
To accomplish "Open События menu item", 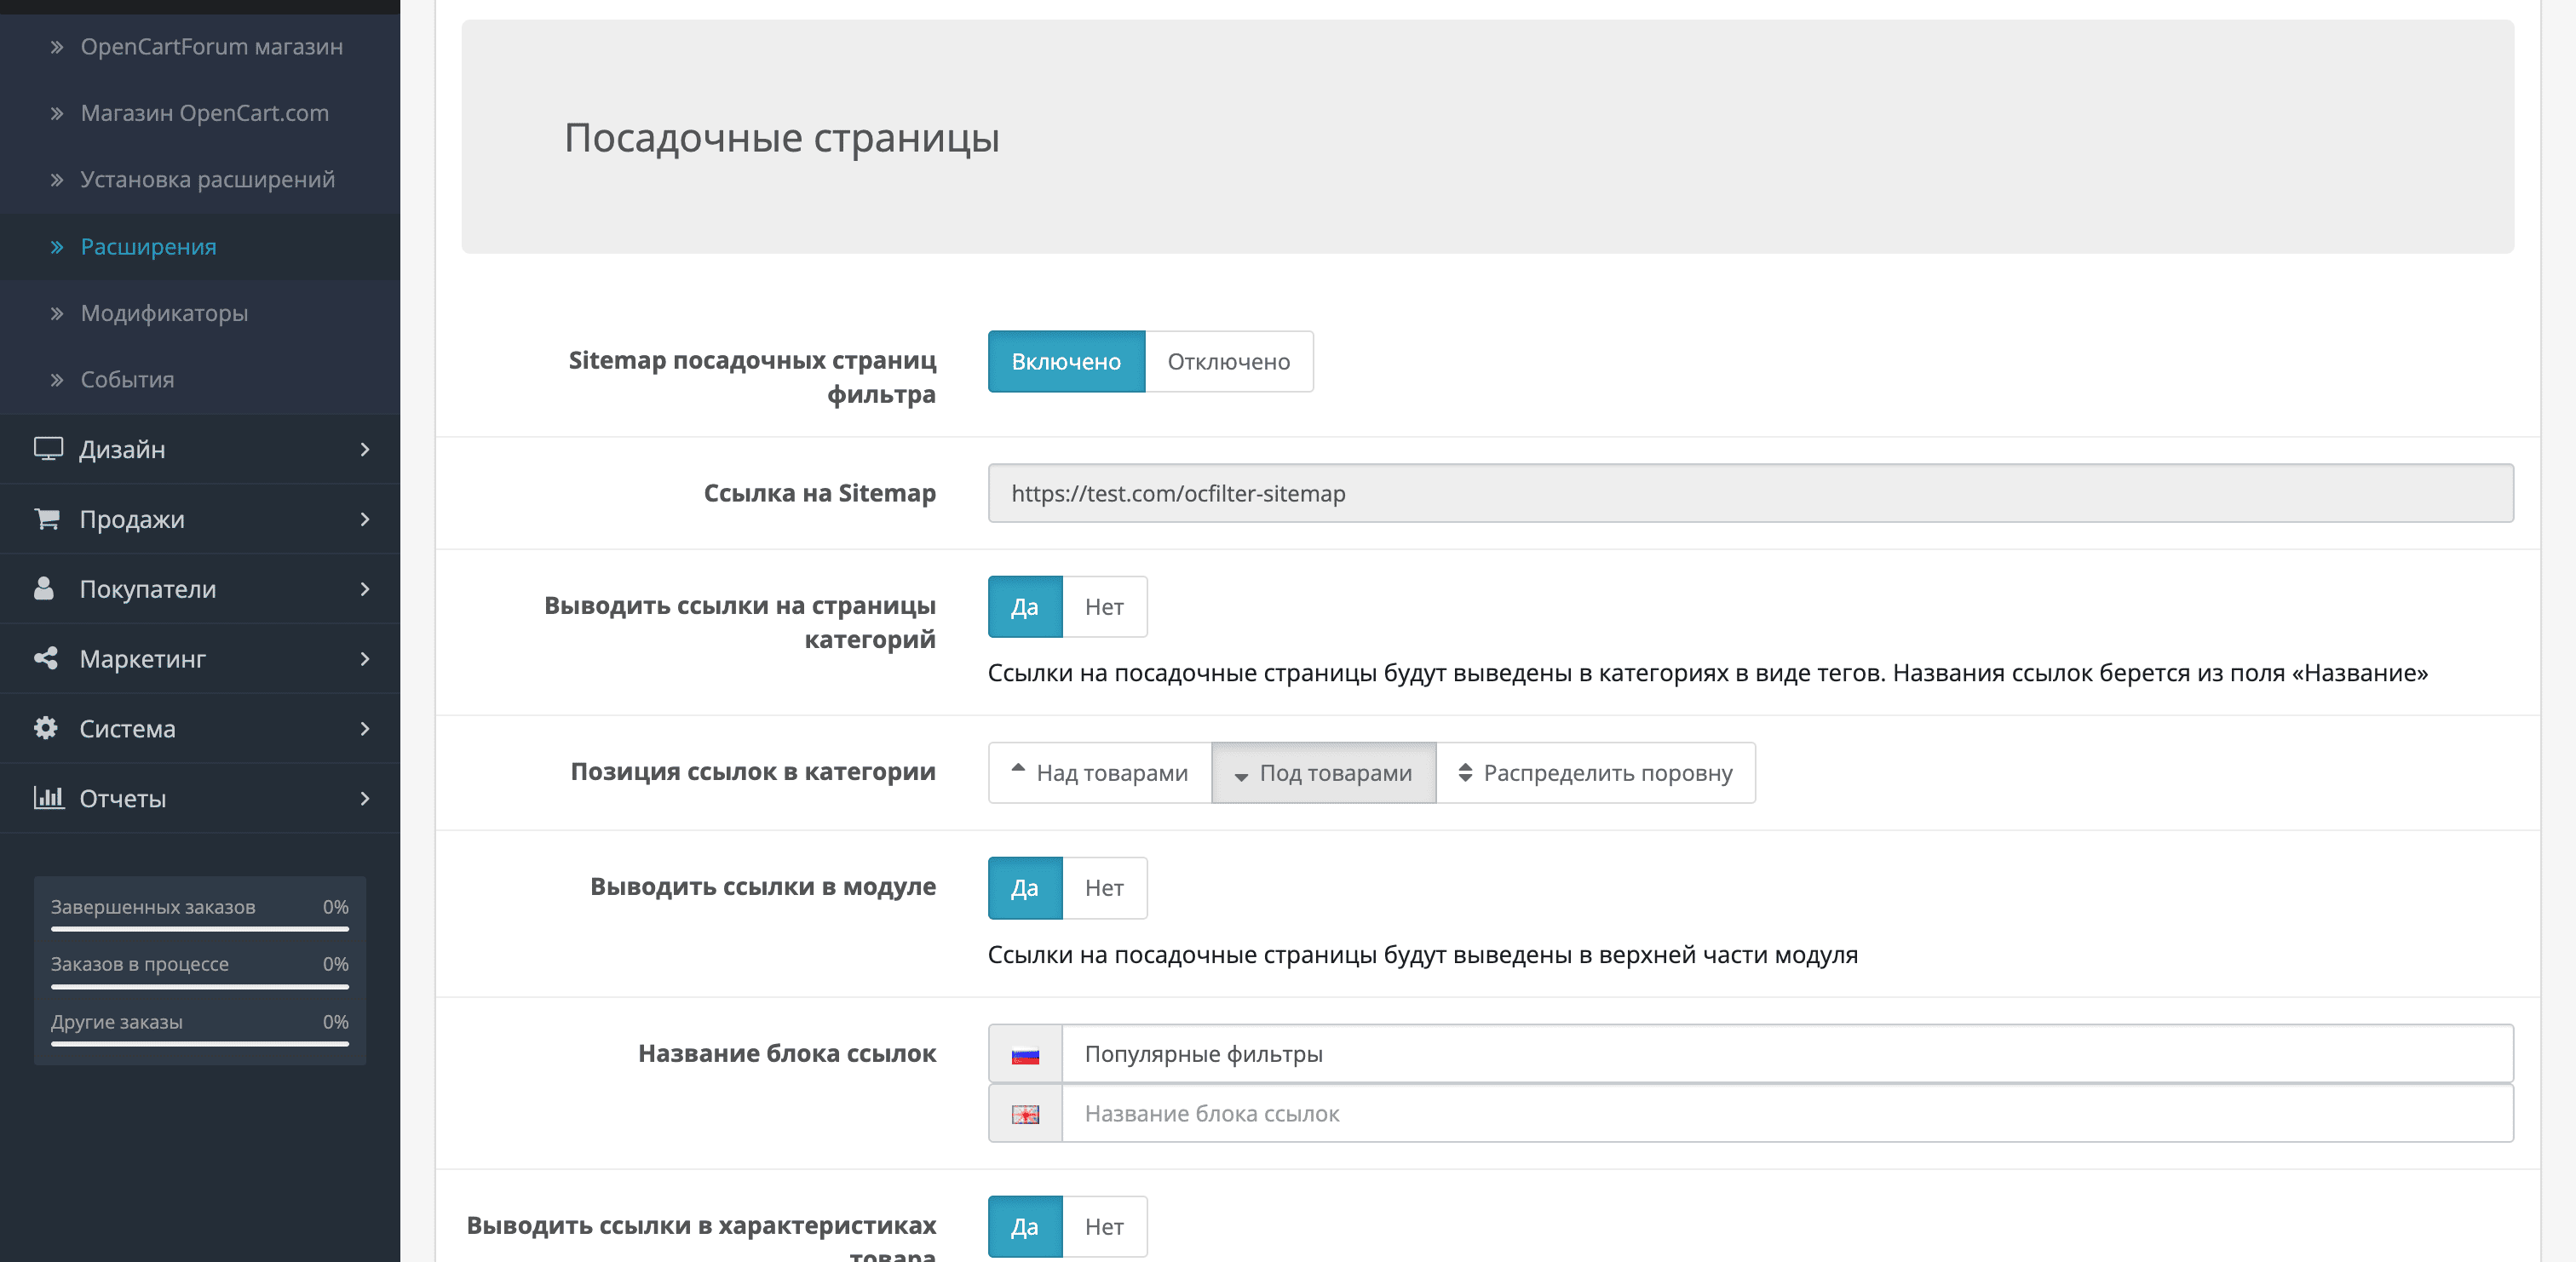I will pos(200,380).
